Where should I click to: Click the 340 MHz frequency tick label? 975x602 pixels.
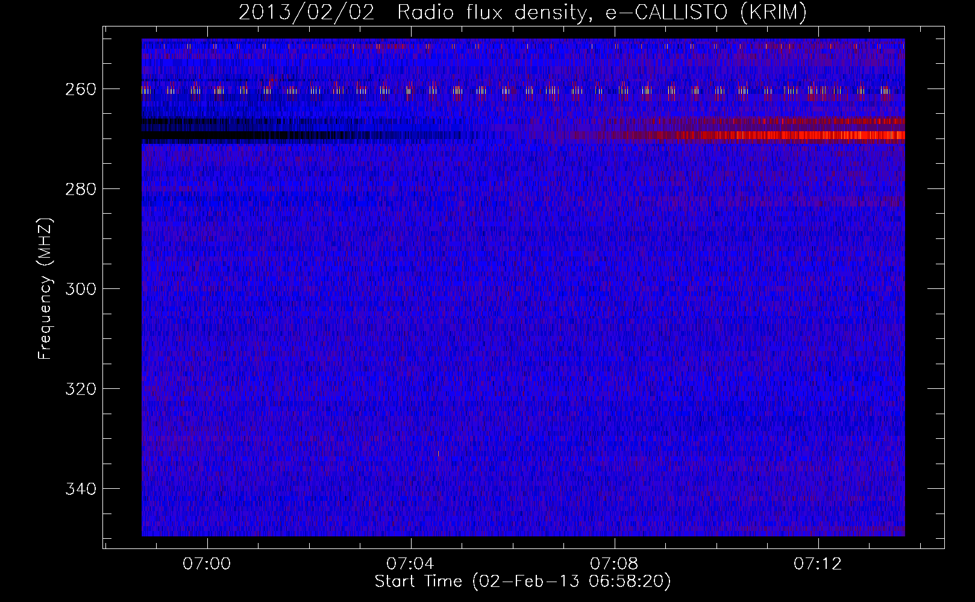point(80,489)
